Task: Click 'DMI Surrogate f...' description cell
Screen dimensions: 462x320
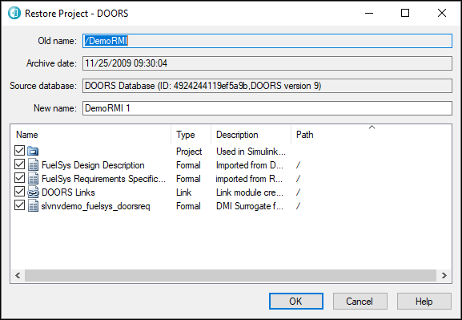Action: pyautogui.click(x=250, y=206)
